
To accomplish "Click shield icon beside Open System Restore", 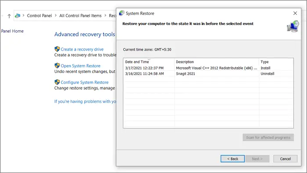I will (x=57, y=65).
